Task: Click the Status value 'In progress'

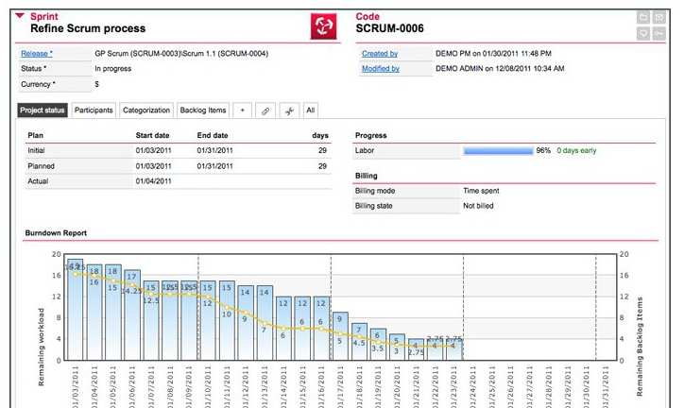Action: [113, 69]
